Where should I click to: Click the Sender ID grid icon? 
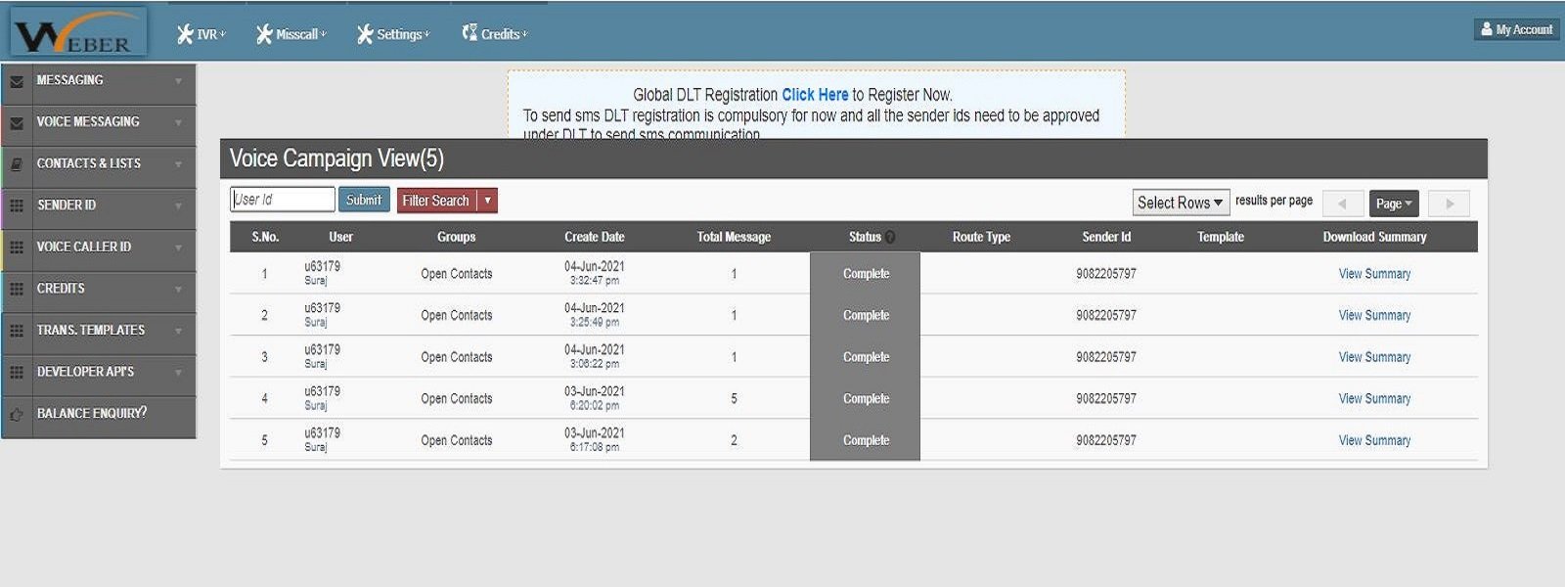tap(17, 205)
